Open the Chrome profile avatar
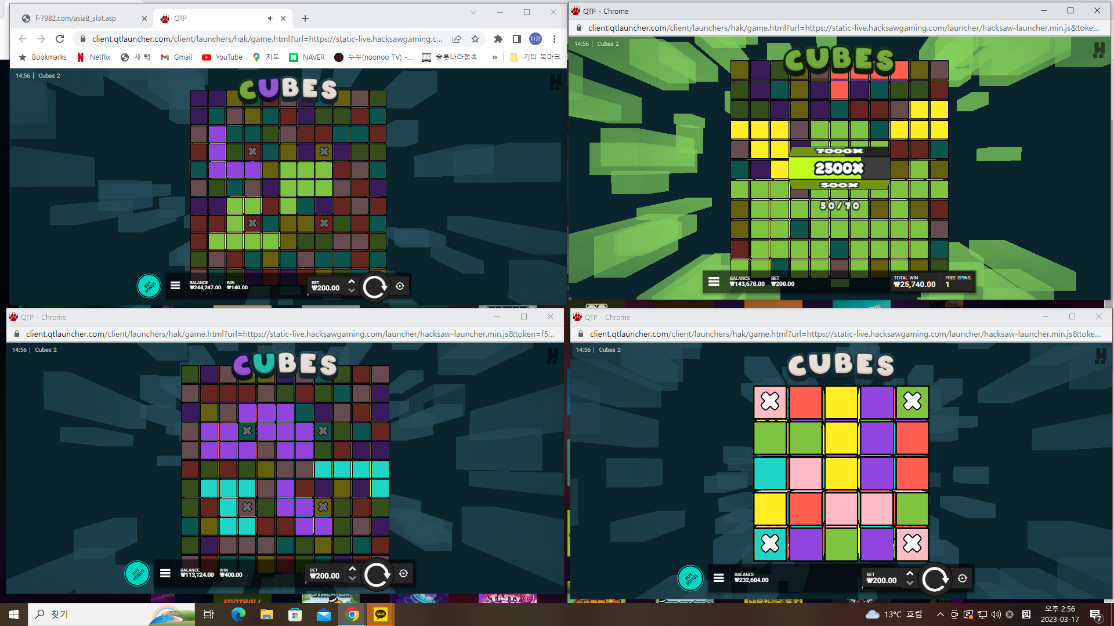The height and width of the screenshot is (626, 1114). 536,39
